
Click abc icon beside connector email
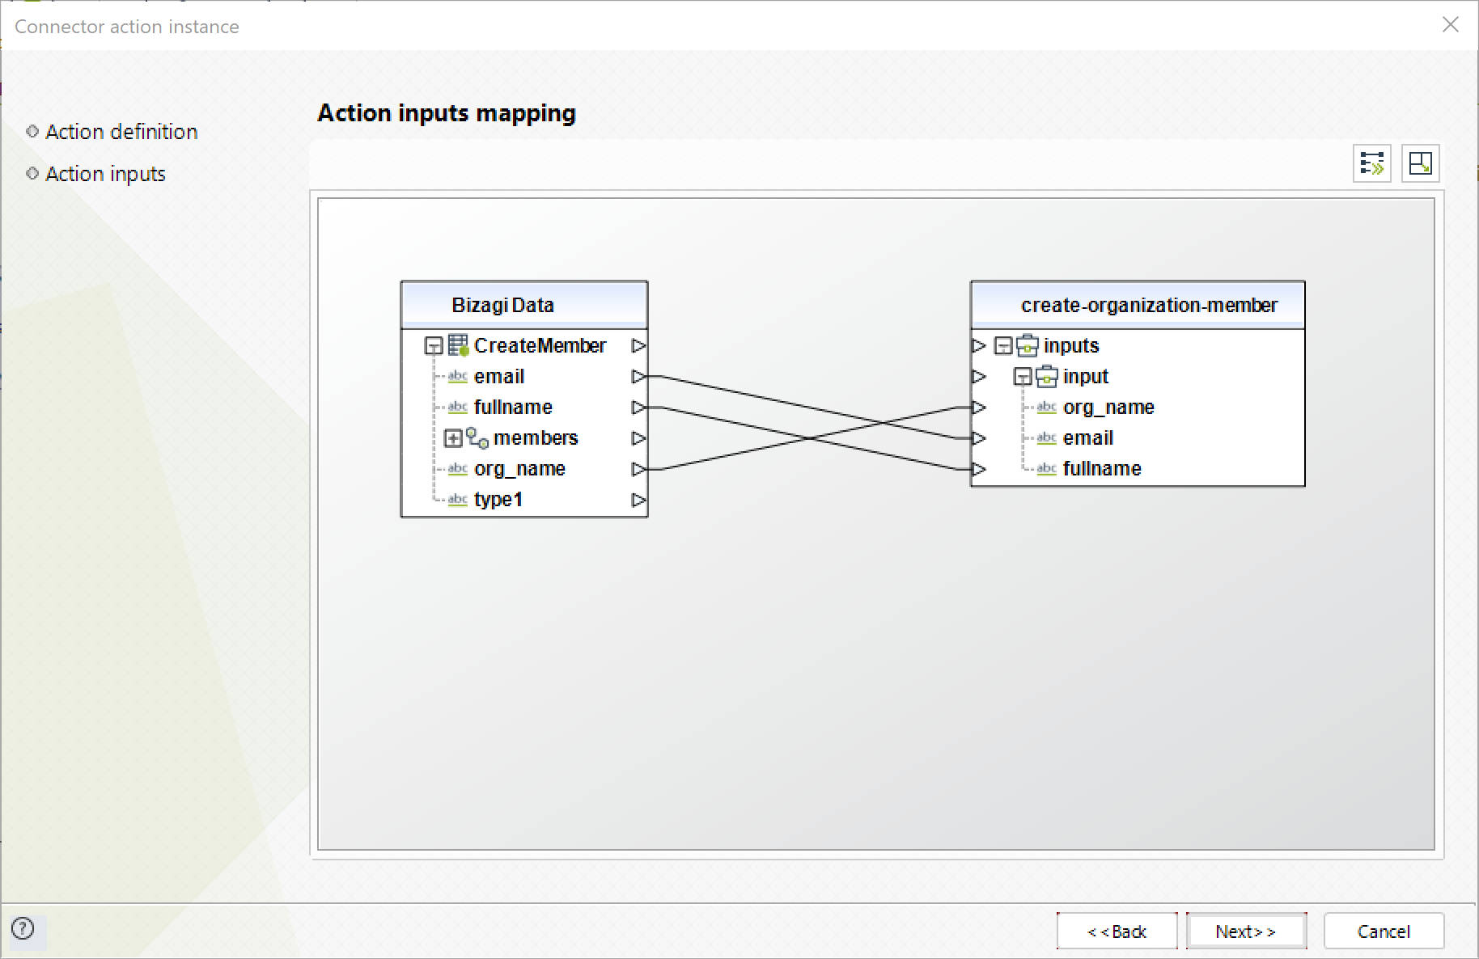point(1047,438)
